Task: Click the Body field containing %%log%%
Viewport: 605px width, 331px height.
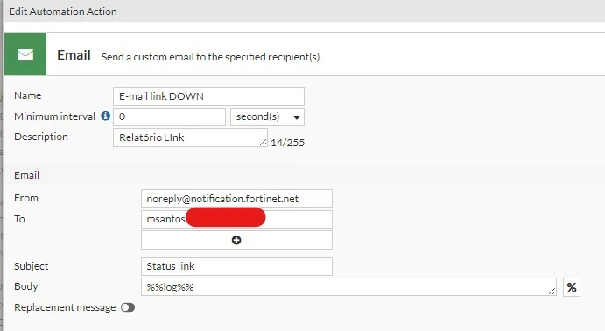Action: coord(348,287)
